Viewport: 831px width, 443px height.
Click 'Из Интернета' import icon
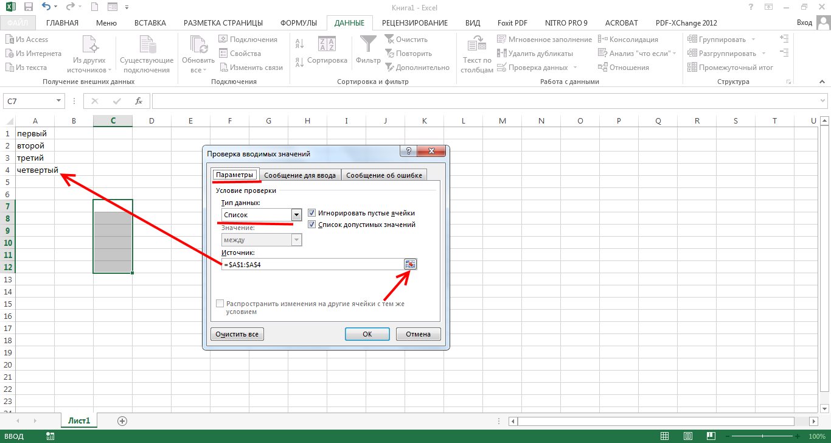(10, 54)
